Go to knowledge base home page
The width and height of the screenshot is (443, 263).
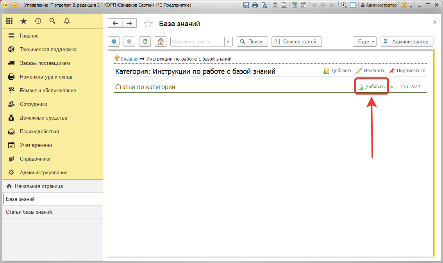(x=161, y=41)
